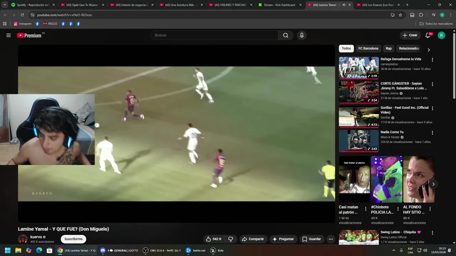Switch to Los Enanos tab
Image resolution: width=456 pixels, height=256 pixels.
coord(379,5)
